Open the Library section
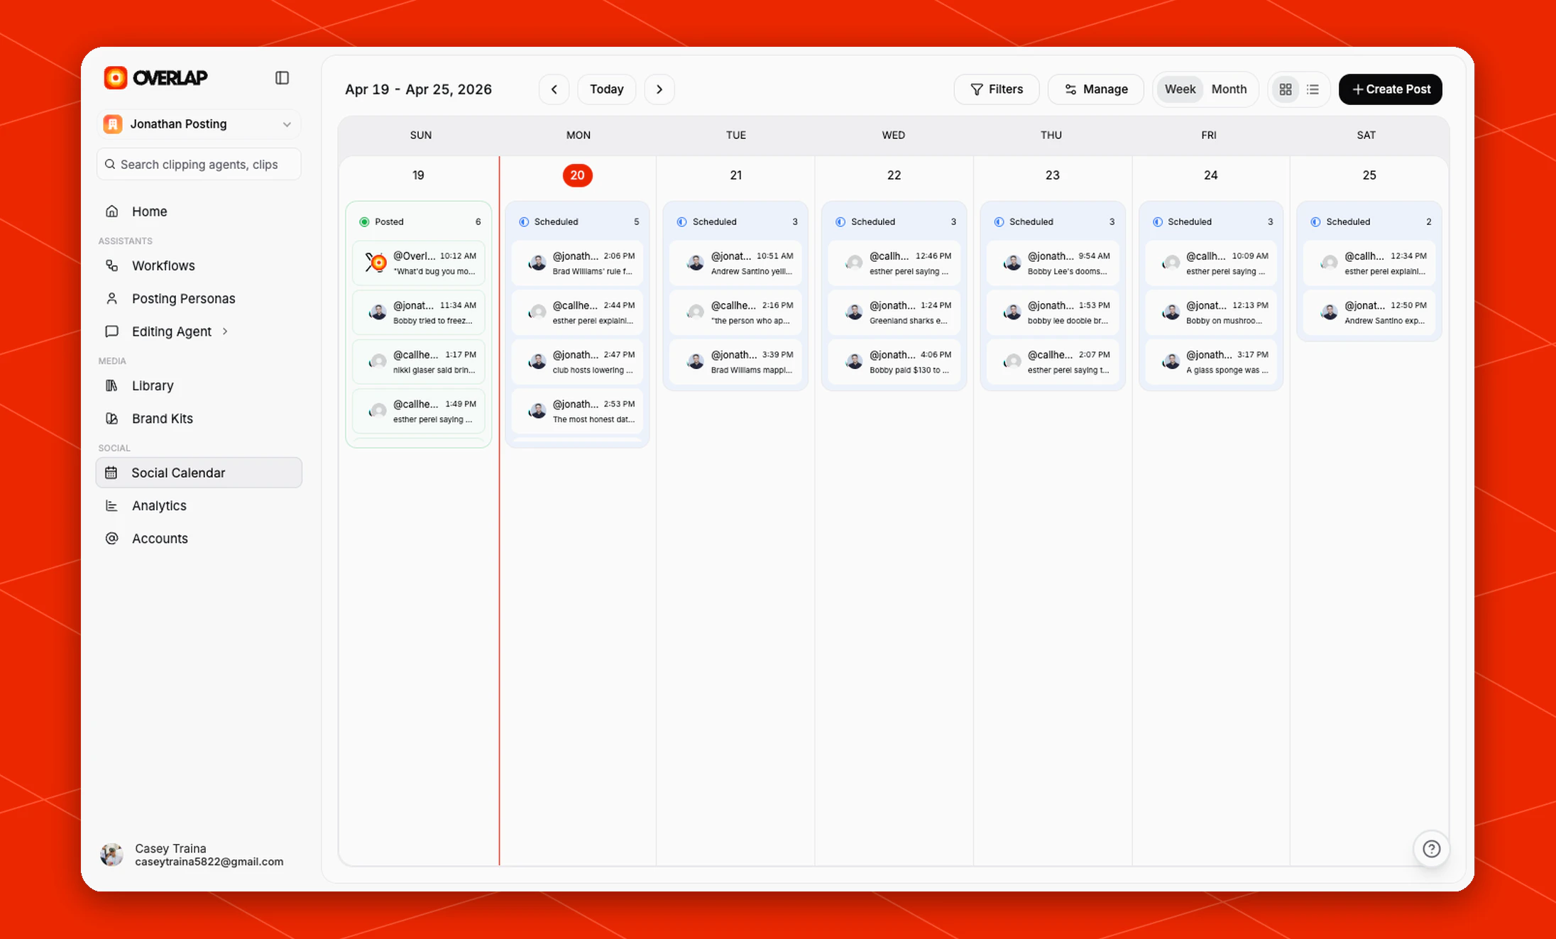The width and height of the screenshot is (1556, 939). [x=199, y=385]
